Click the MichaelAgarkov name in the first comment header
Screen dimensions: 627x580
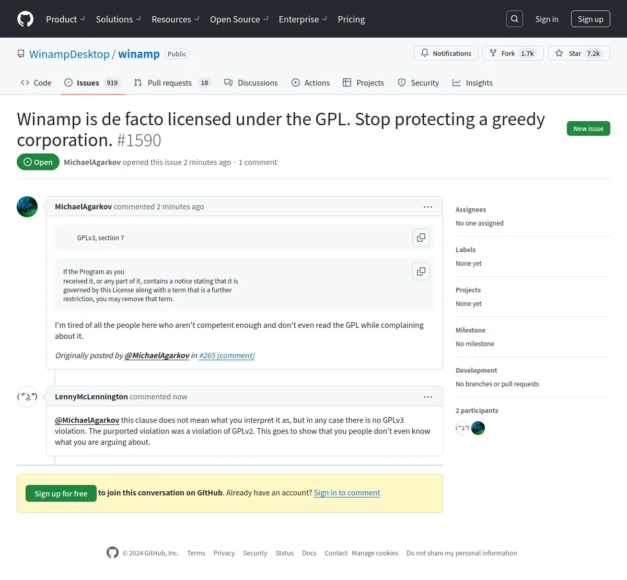(x=83, y=207)
